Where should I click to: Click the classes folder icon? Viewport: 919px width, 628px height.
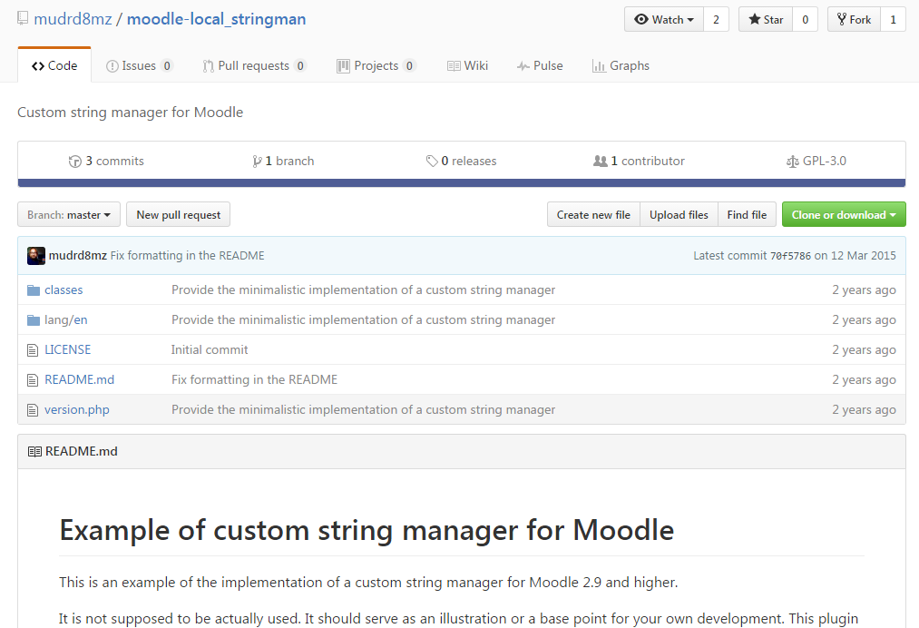[x=34, y=290]
